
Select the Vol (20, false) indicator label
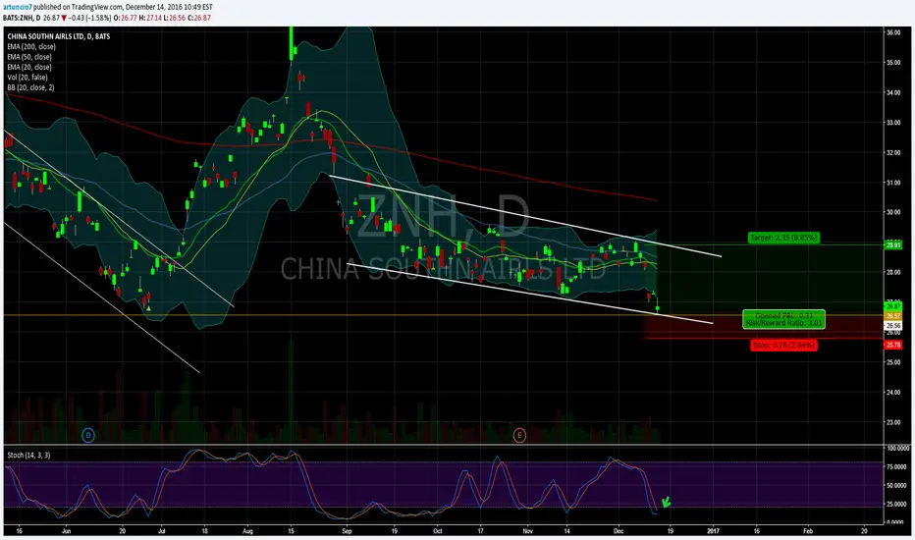click(27, 77)
